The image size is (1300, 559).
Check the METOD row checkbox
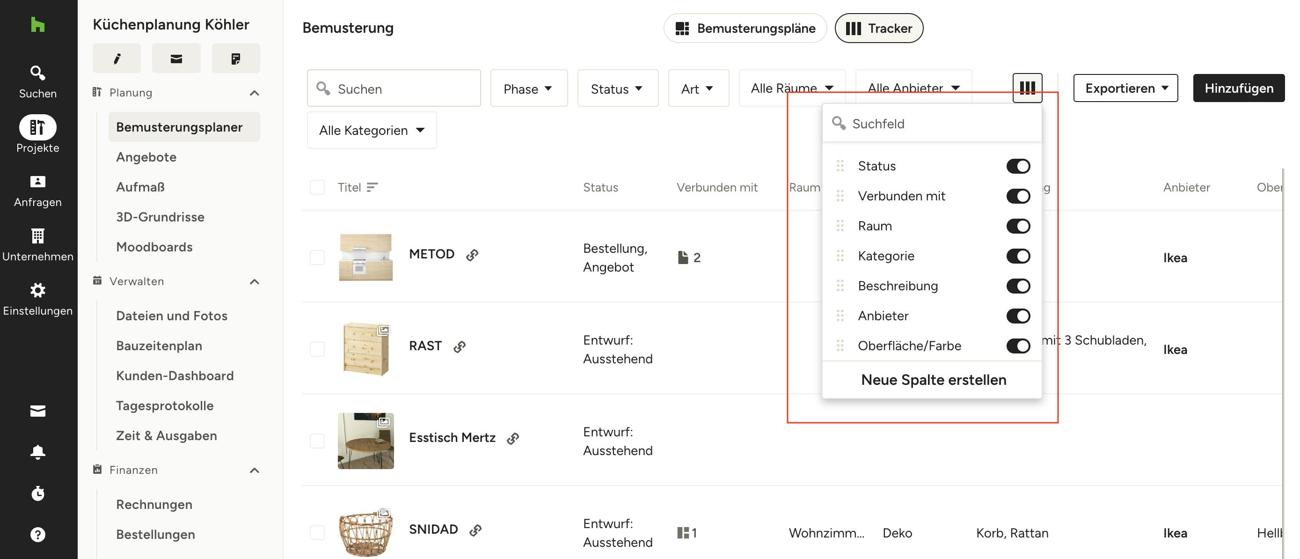[x=317, y=257]
